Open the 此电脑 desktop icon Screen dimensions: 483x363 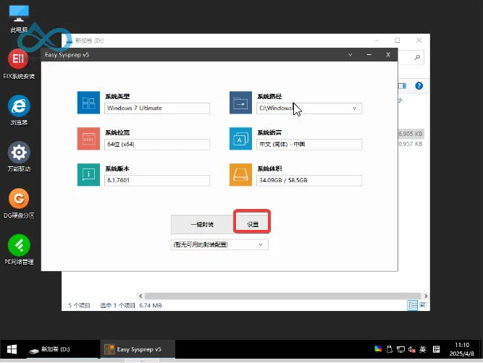(x=19, y=19)
